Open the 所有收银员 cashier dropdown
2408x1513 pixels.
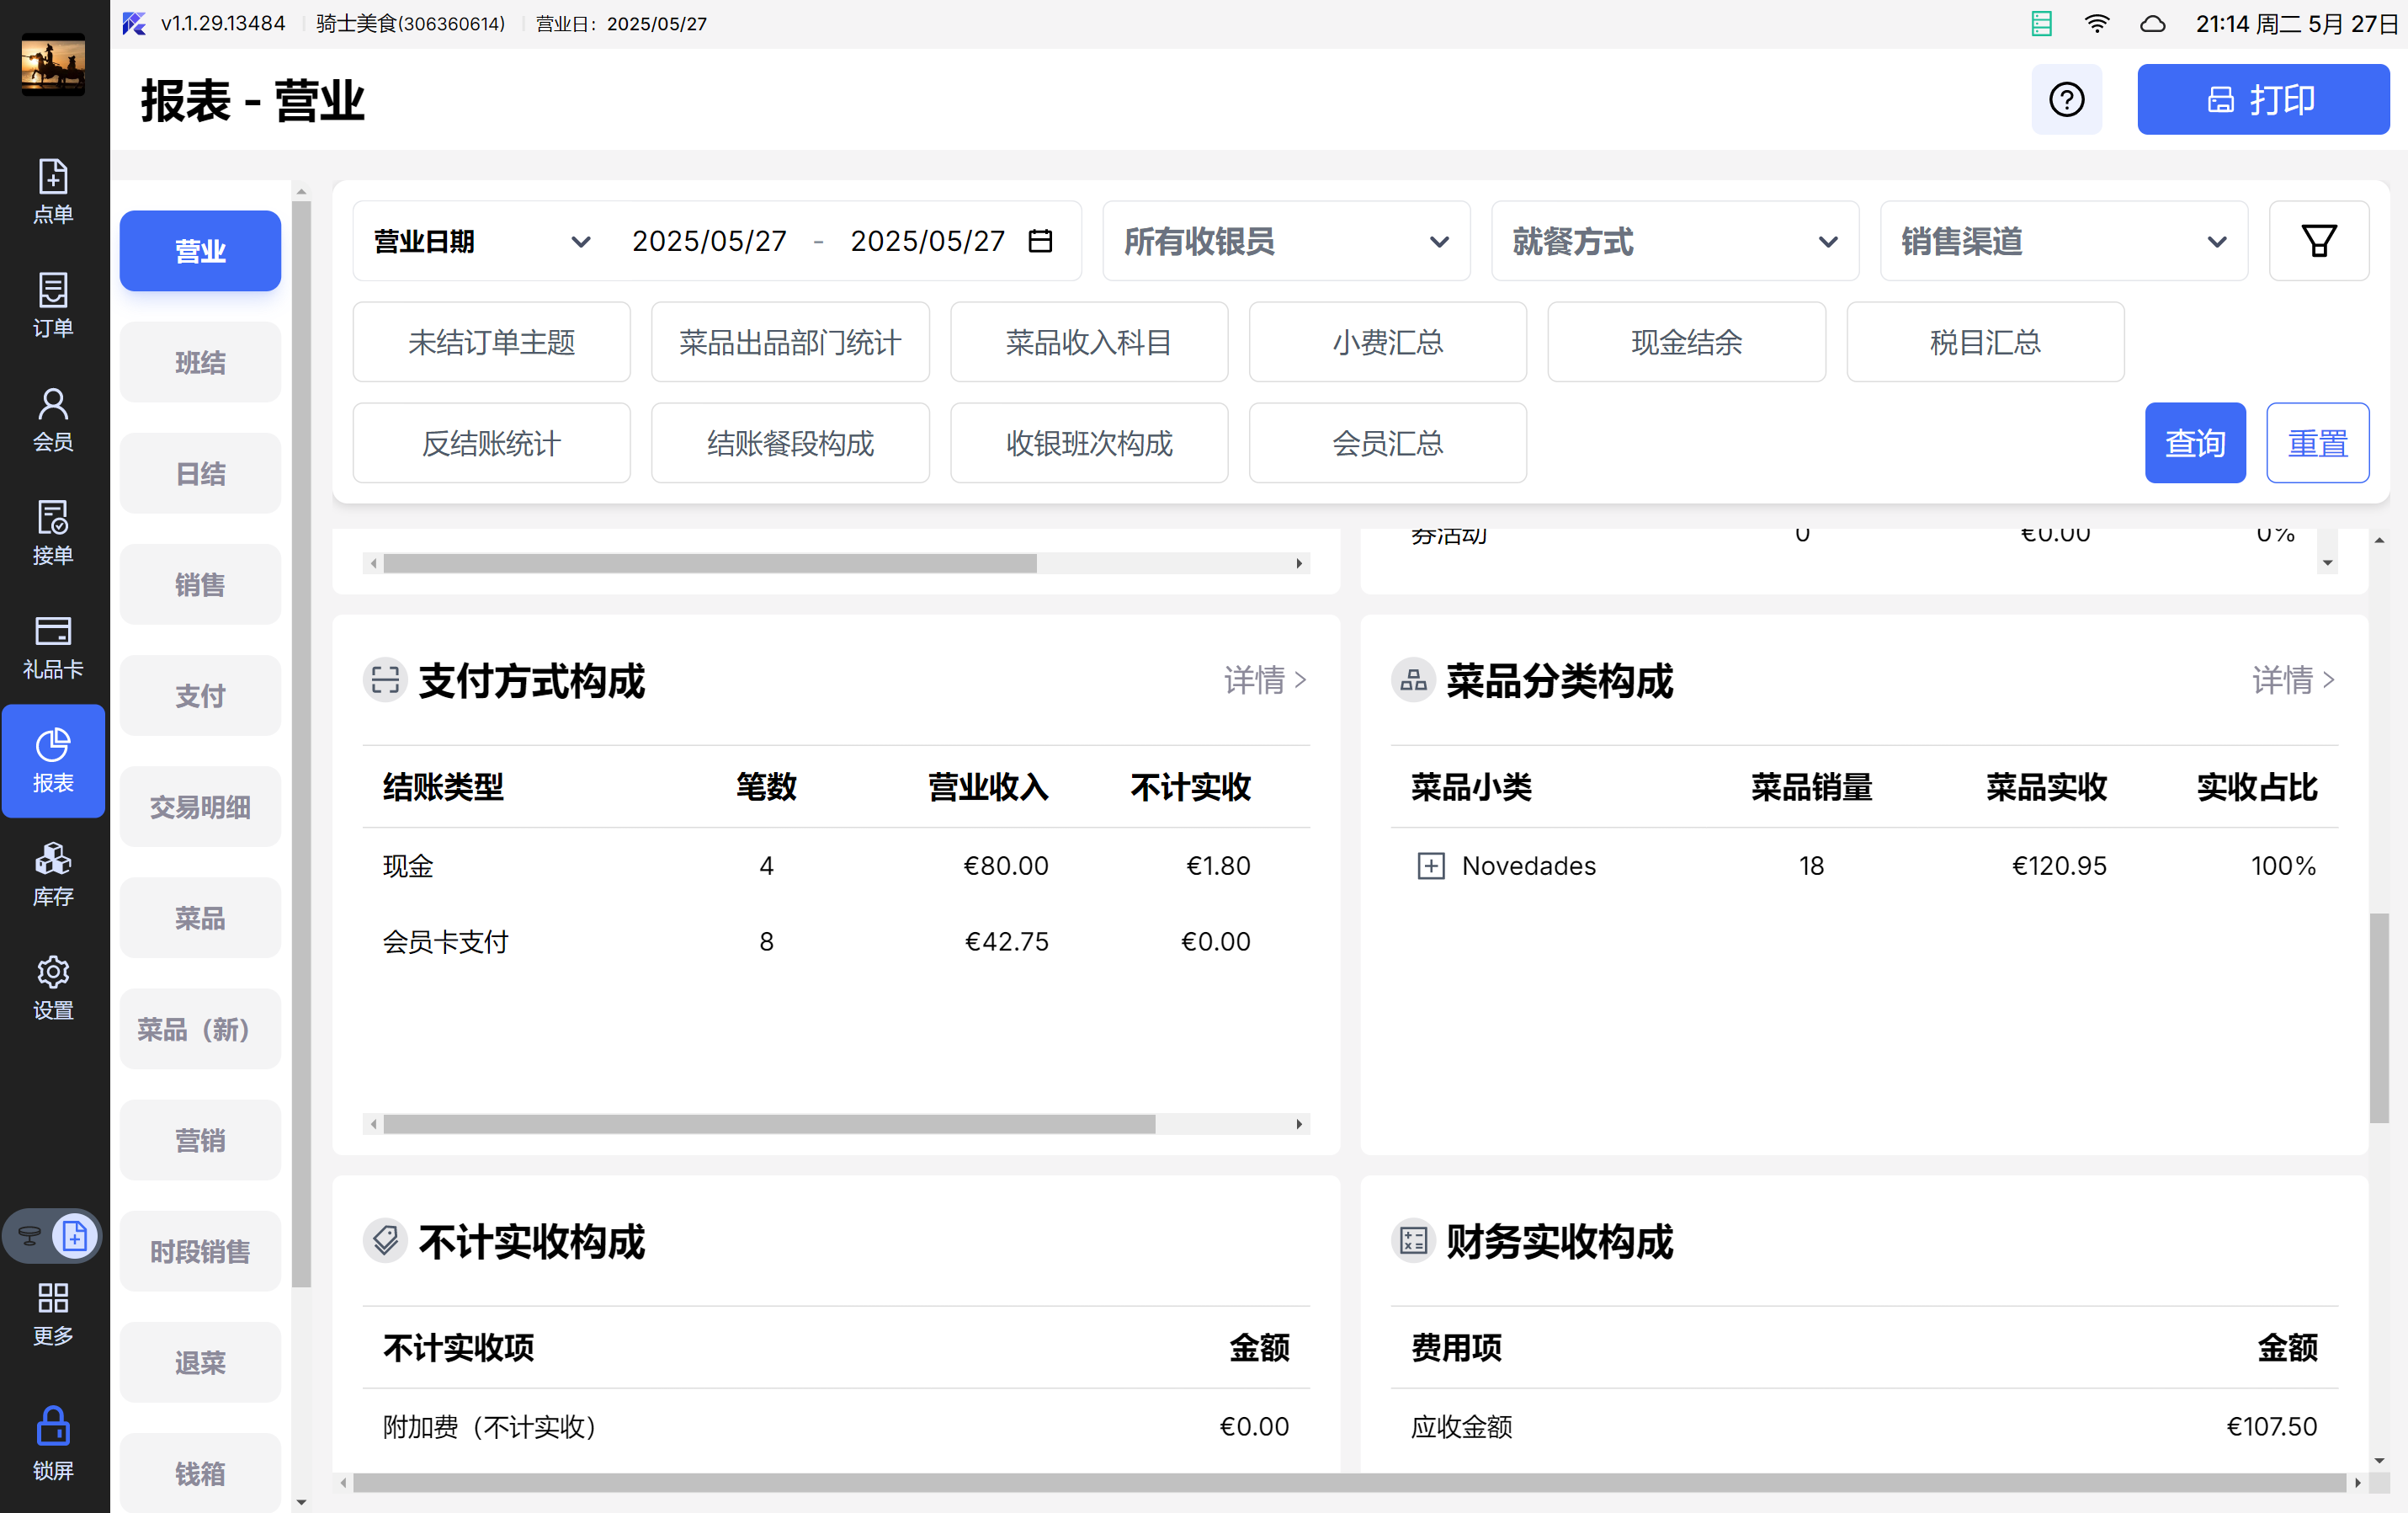tap(1286, 241)
